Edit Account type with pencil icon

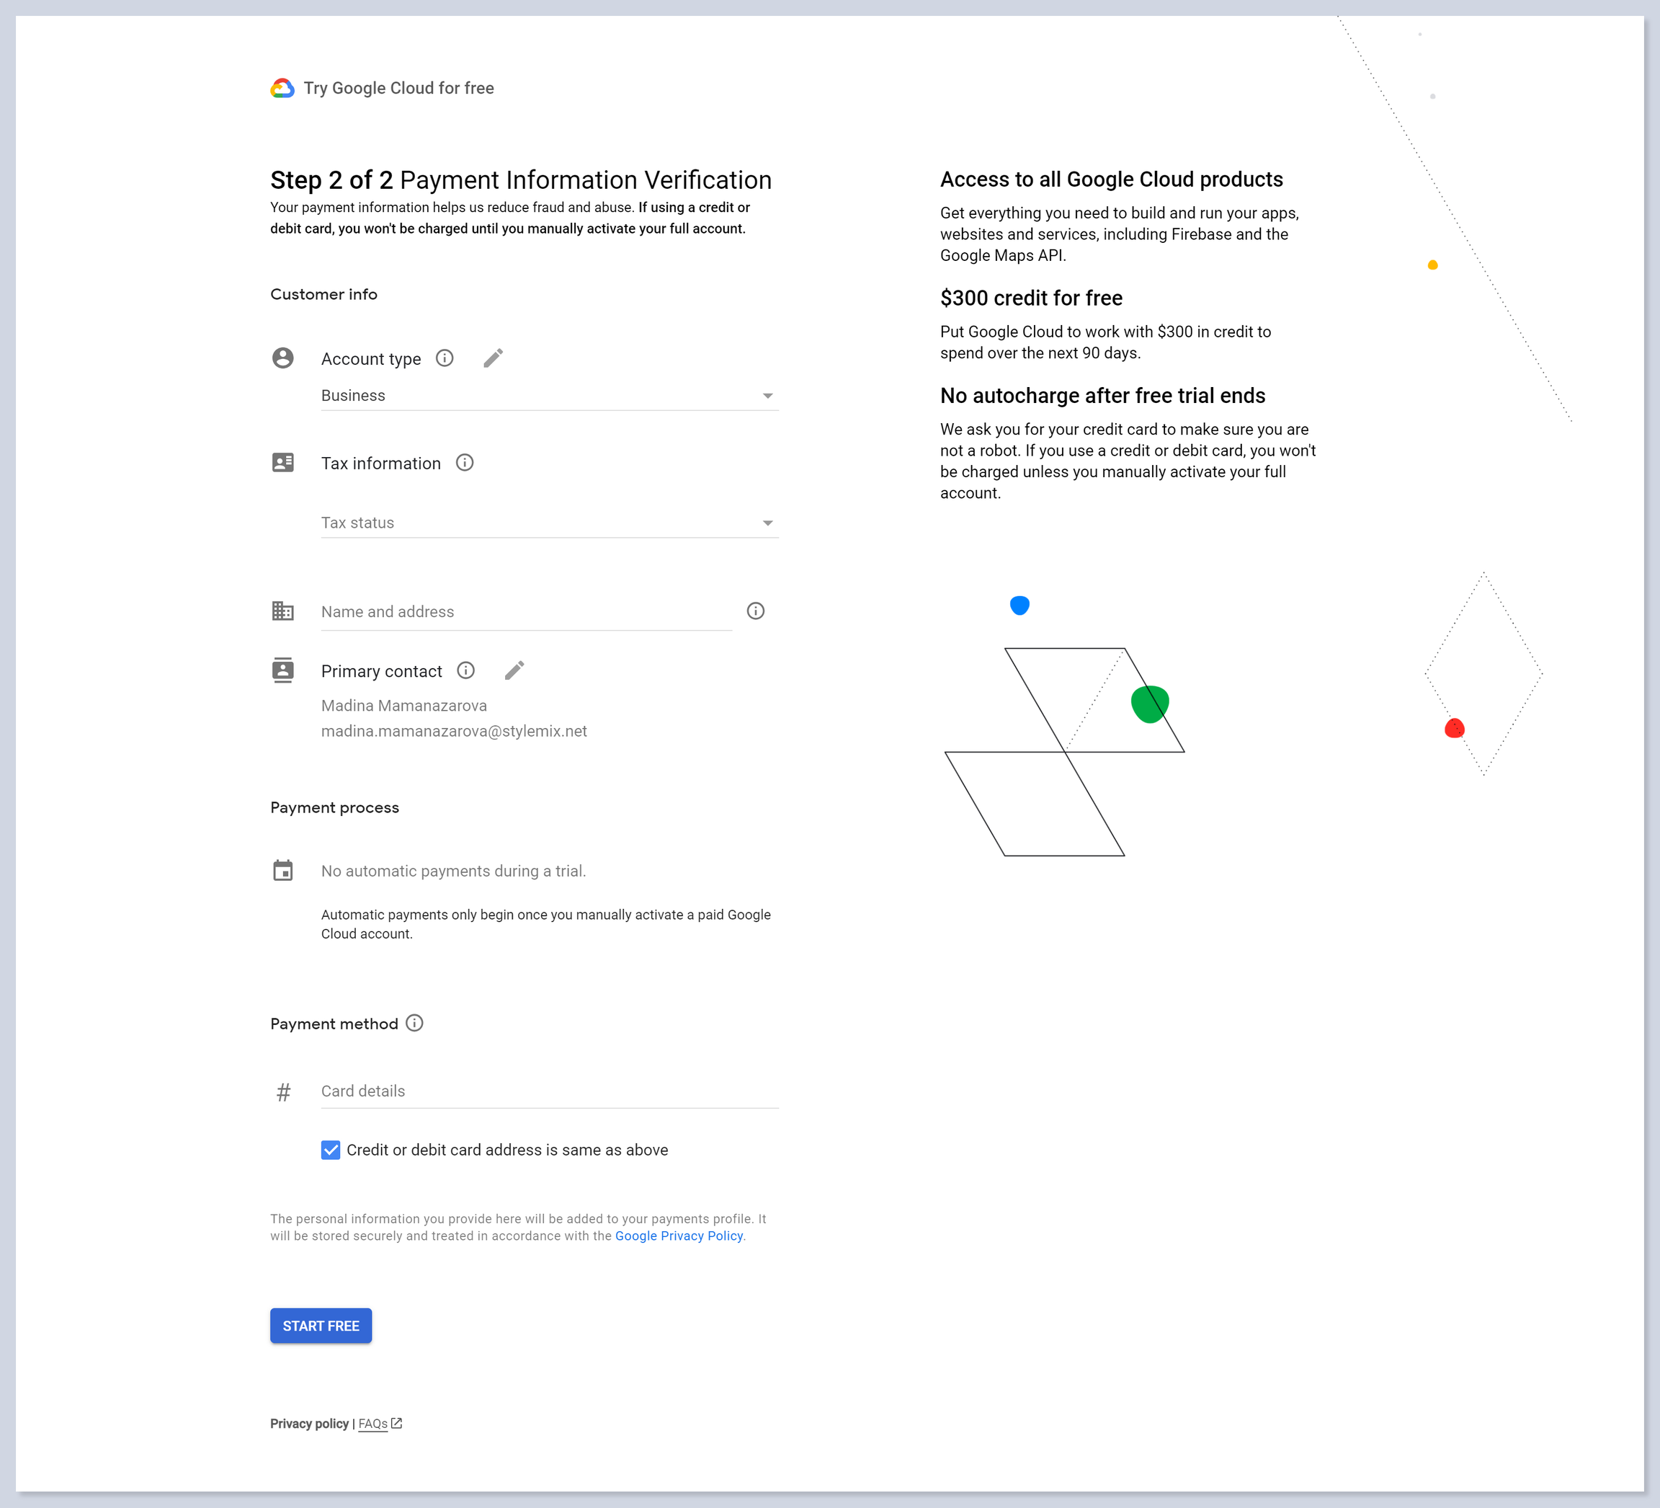[494, 358]
